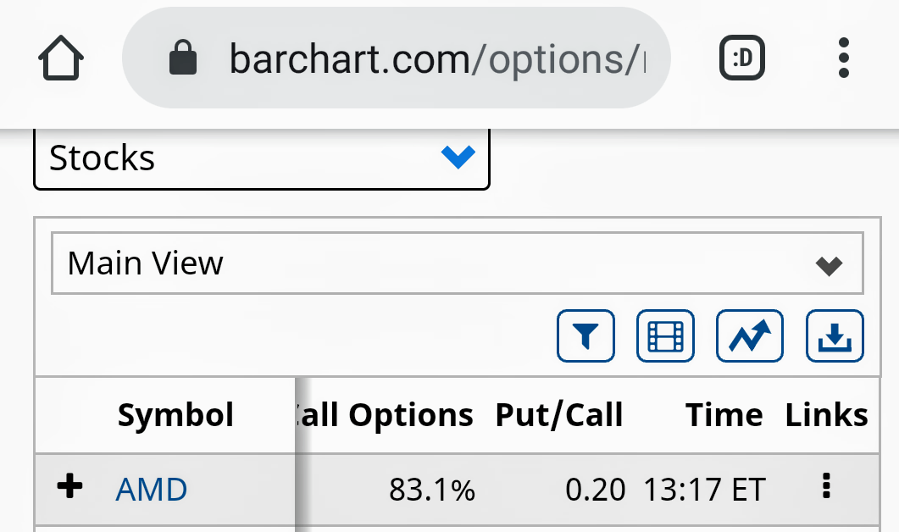The image size is (899, 532).
Task: Expand the AMD row with plus sign
Action: click(x=70, y=487)
